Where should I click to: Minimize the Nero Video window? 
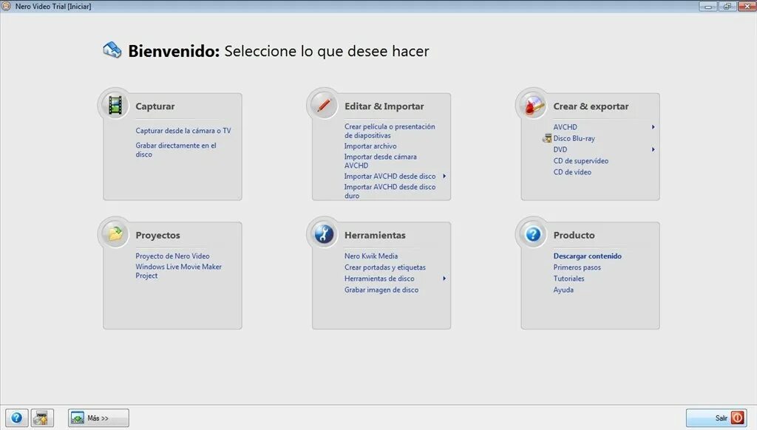pos(707,6)
